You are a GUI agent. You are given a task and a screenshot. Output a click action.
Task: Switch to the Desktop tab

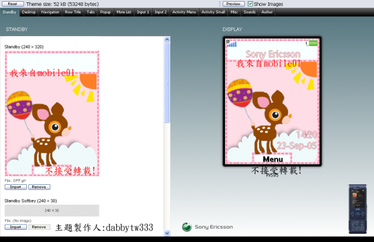tap(29, 12)
